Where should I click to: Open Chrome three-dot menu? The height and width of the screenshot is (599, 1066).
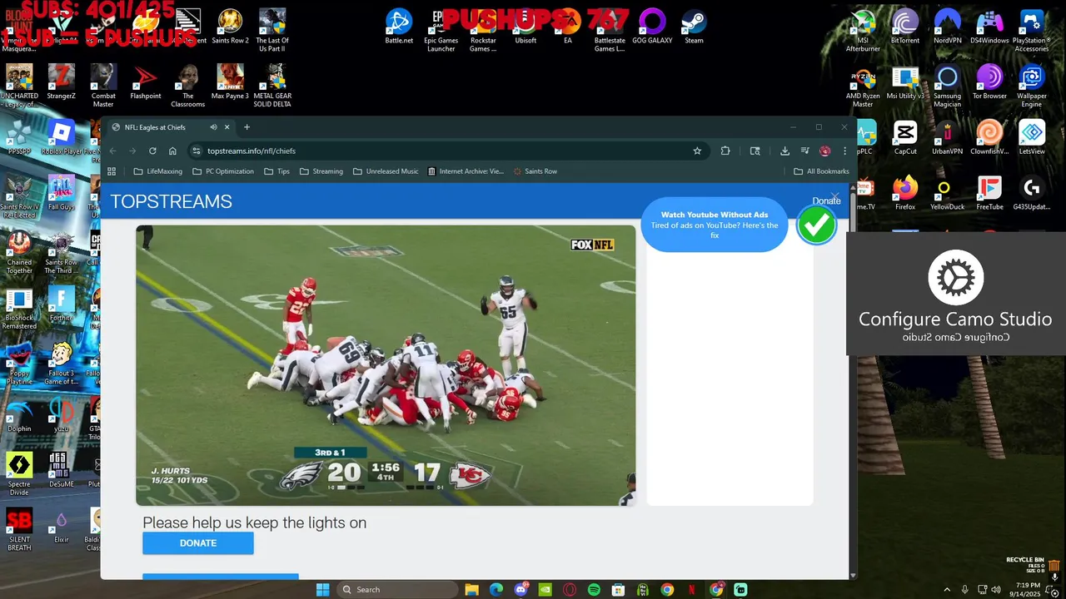pos(844,151)
